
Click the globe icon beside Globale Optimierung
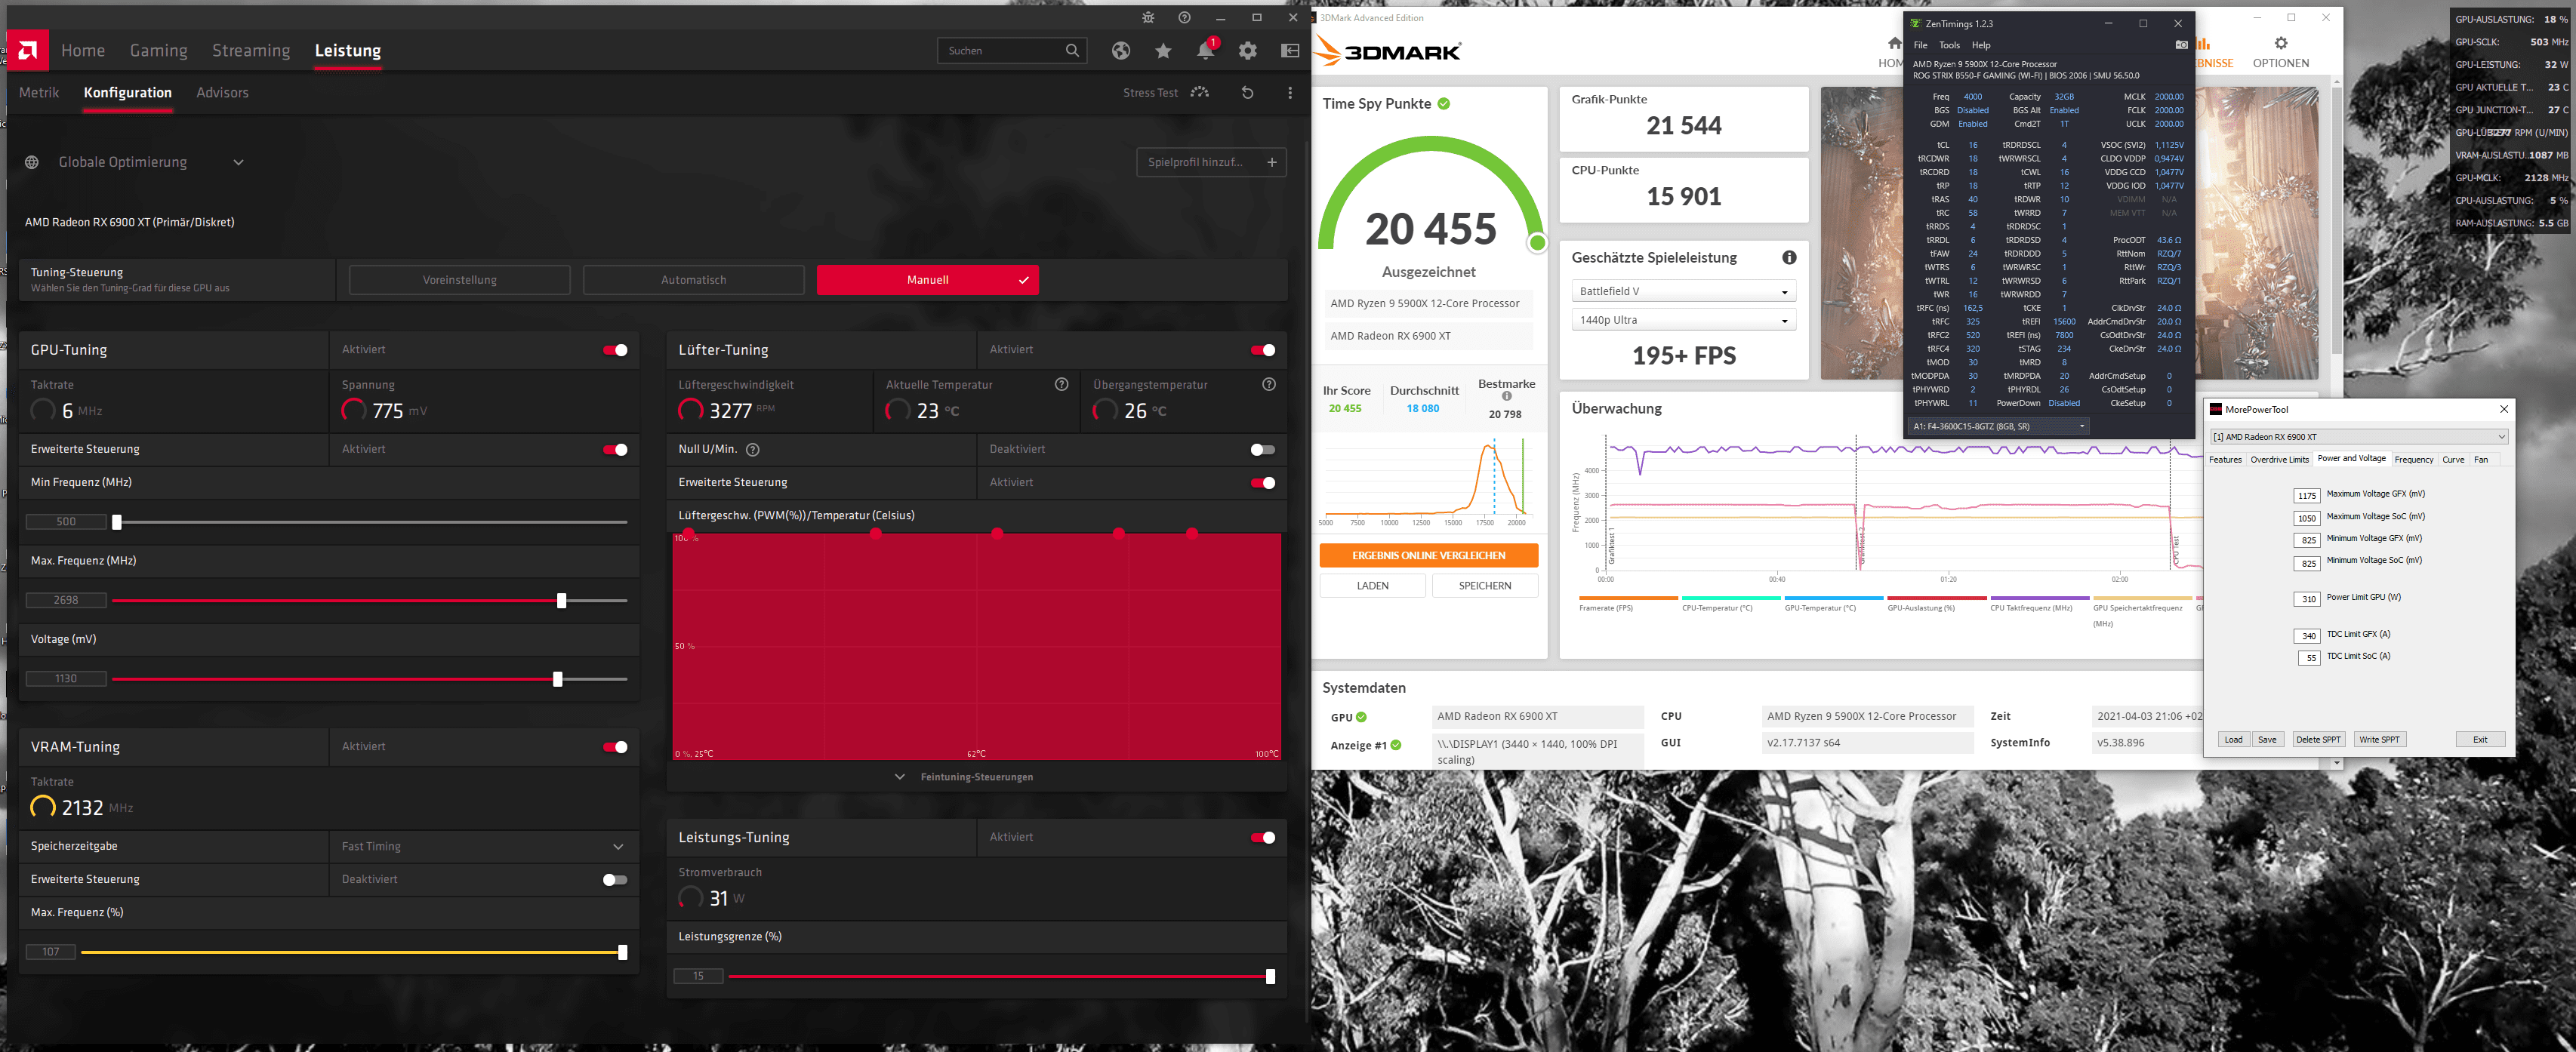click(32, 162)
